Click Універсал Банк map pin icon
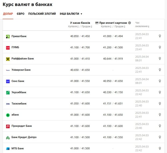Screen dimensions: 167x153 160,70
